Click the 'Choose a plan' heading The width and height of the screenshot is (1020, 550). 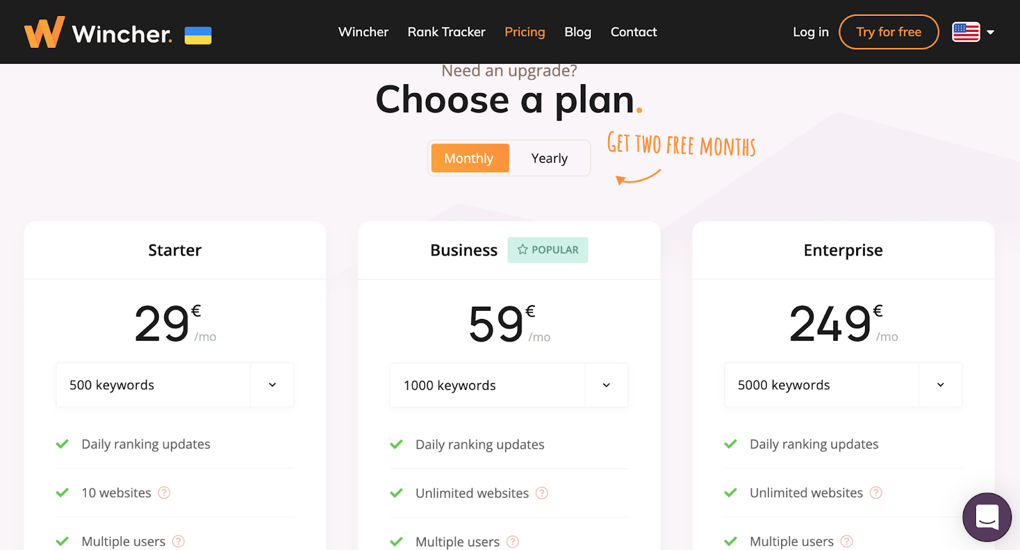pos(509,100)
